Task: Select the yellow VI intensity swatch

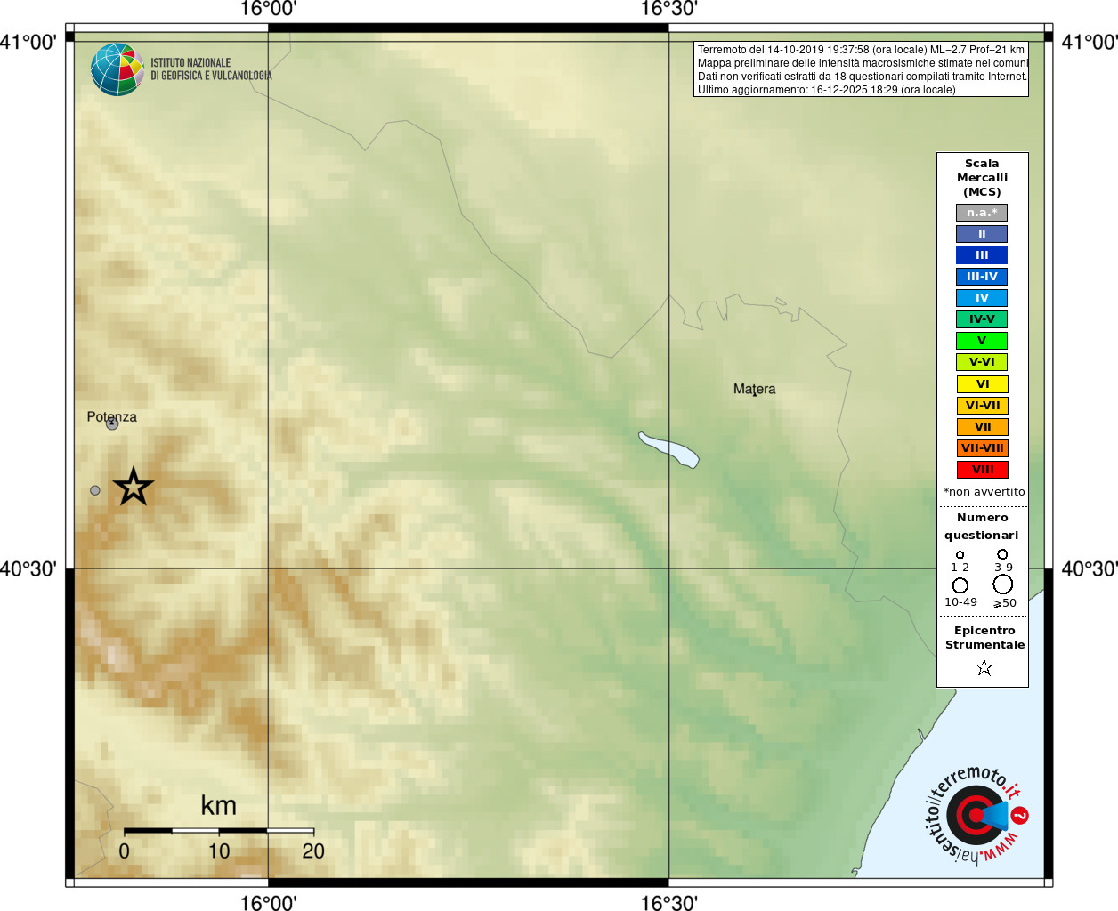Action: [x=982, y=384]
